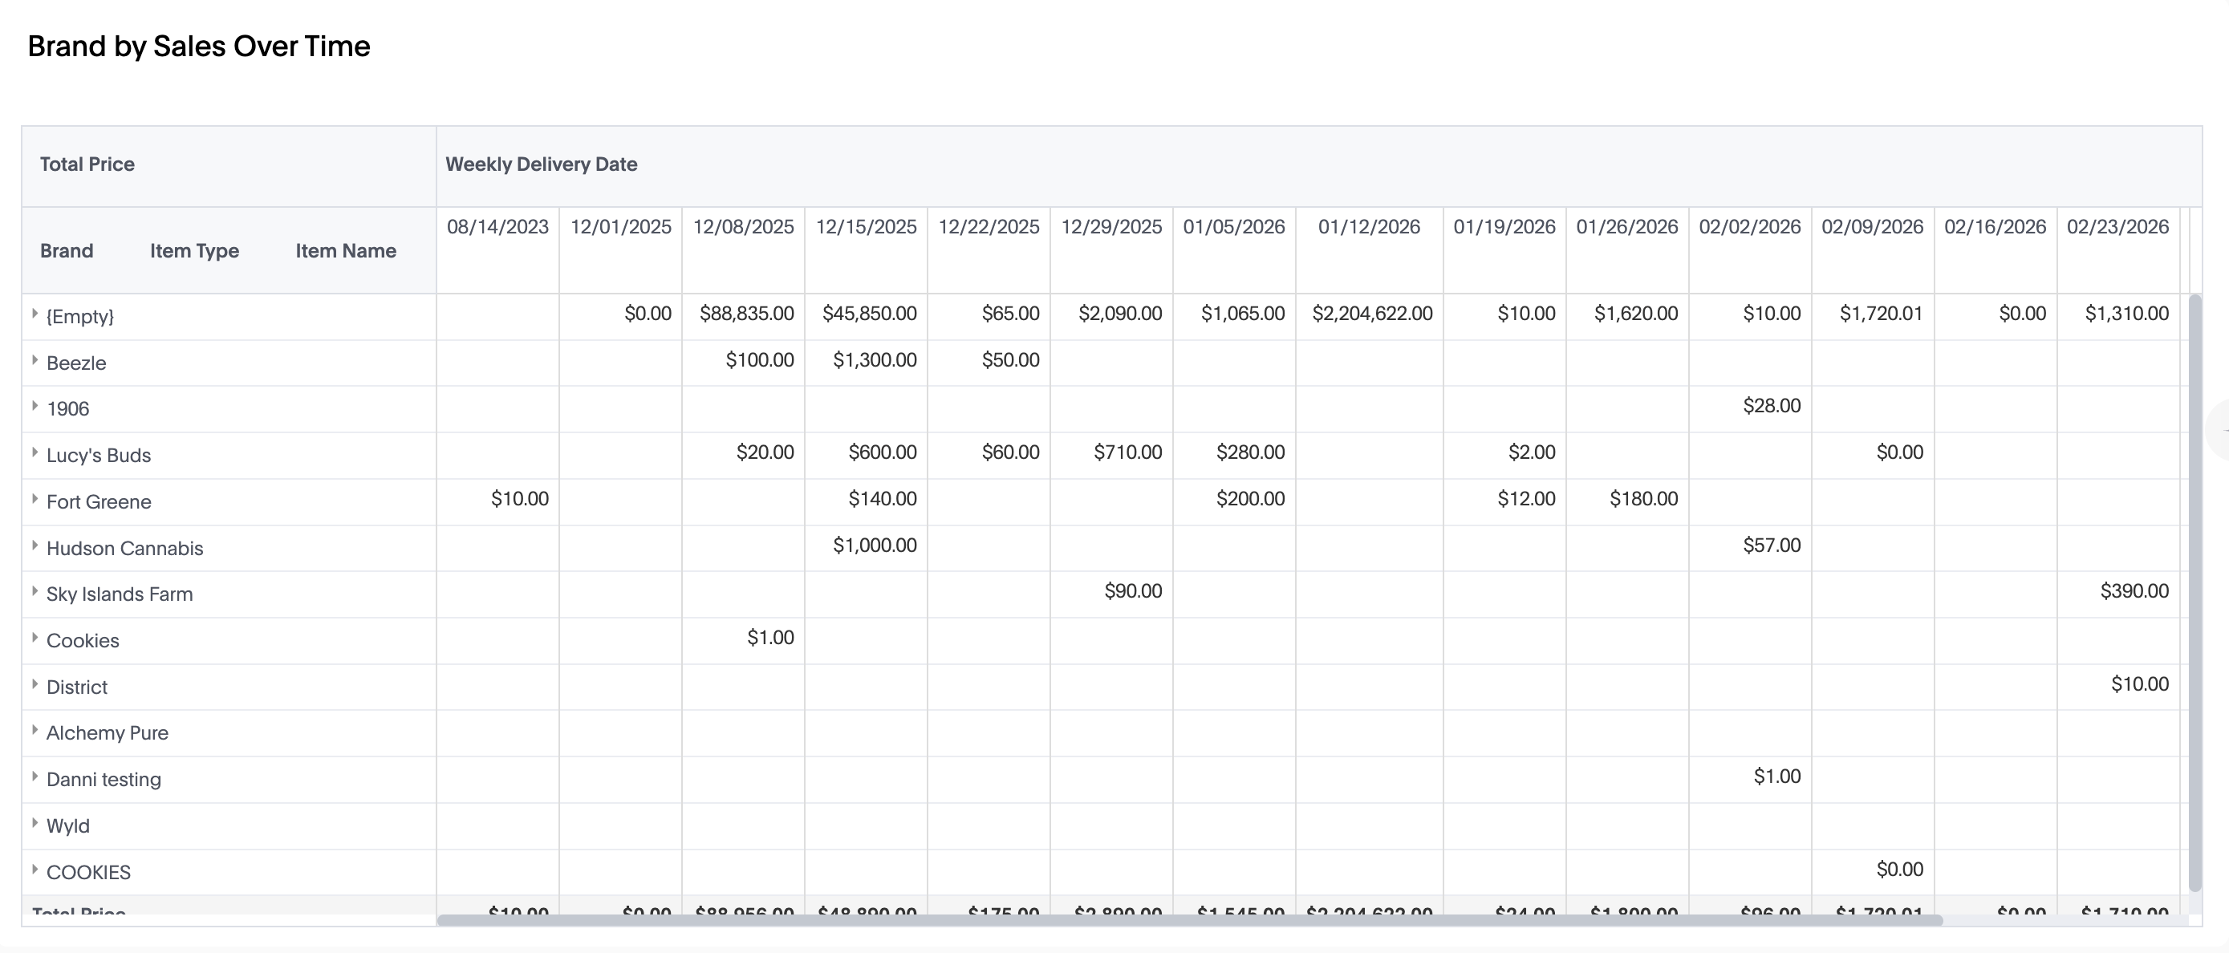
Task: Expand the Cookies brand row
Action: click(35, 639)
